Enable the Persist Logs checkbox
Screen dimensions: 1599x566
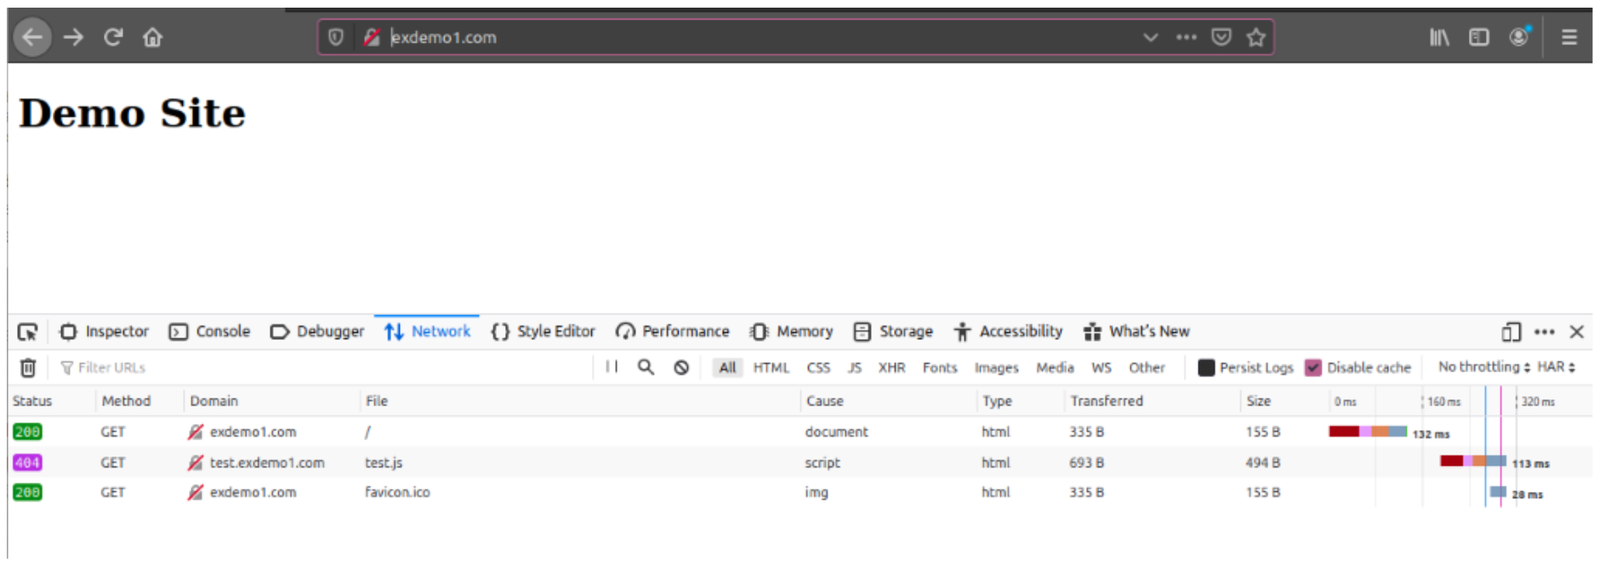1206,367
